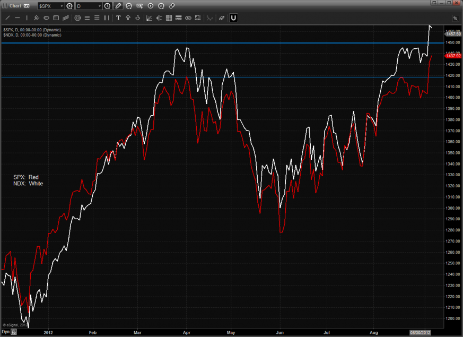Click the NDX: White annotation text
The width and height of the screenshot is (463, 337).
pyautogui.click(x=28, y=184)
